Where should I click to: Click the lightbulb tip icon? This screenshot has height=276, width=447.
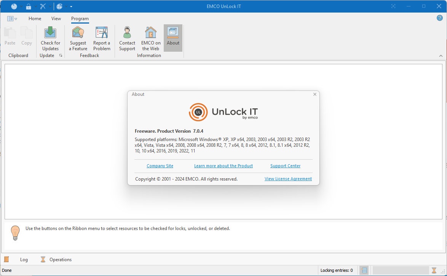tap(15, 233)
